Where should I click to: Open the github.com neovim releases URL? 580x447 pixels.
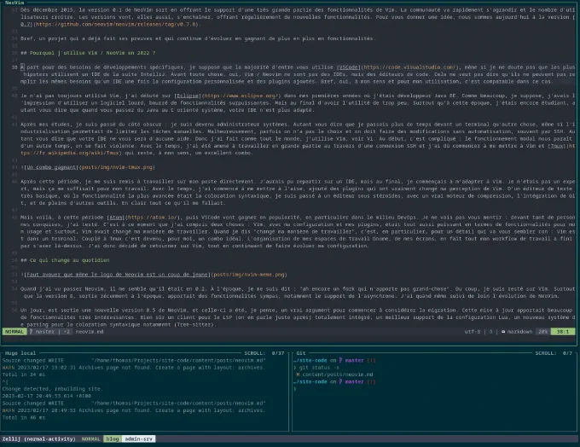click(x=116, y=24)
